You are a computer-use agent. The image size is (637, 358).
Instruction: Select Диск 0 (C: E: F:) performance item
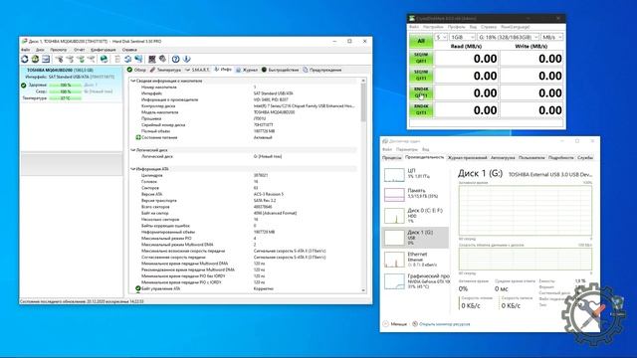point(416,216)
